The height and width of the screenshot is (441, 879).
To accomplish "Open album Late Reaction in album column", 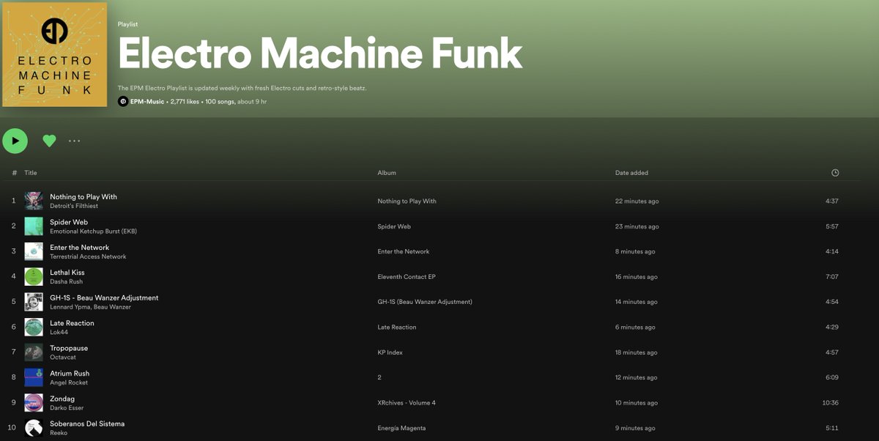I will 397,327.
